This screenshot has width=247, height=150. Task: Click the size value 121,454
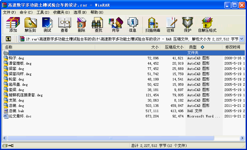(152, 95)
